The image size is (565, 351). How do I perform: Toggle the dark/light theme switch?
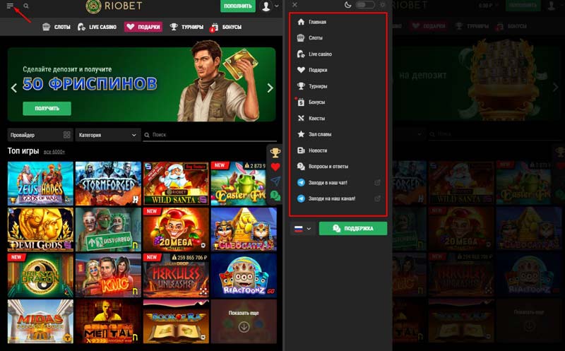click(x=364, y=5)
